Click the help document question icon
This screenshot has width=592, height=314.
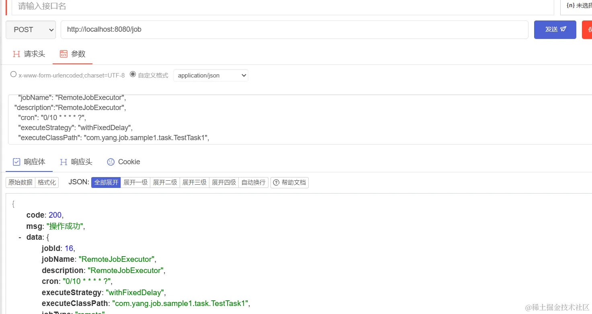click(276, 183)
